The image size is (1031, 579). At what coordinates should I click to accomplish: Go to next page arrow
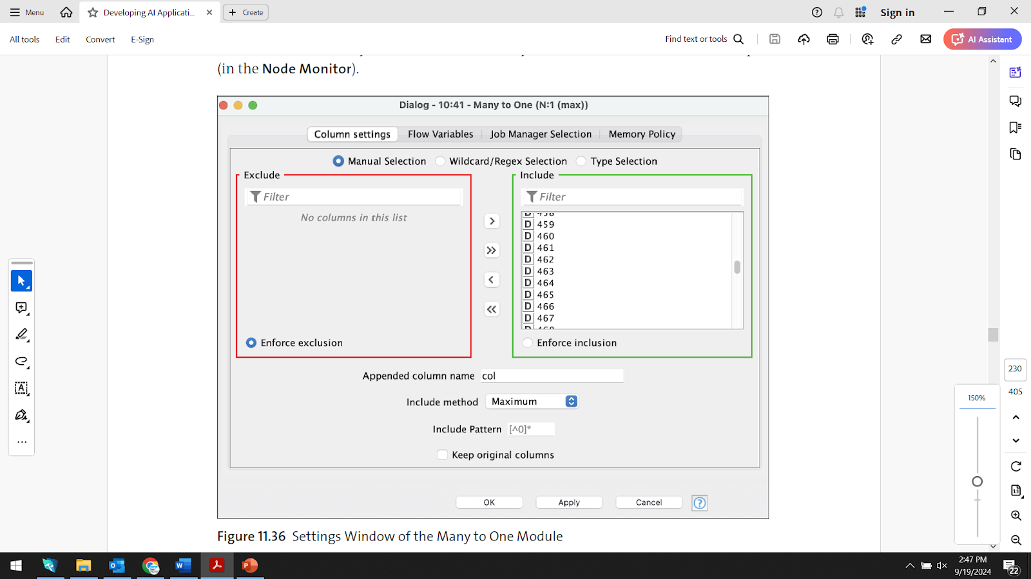click(1016, 441)
